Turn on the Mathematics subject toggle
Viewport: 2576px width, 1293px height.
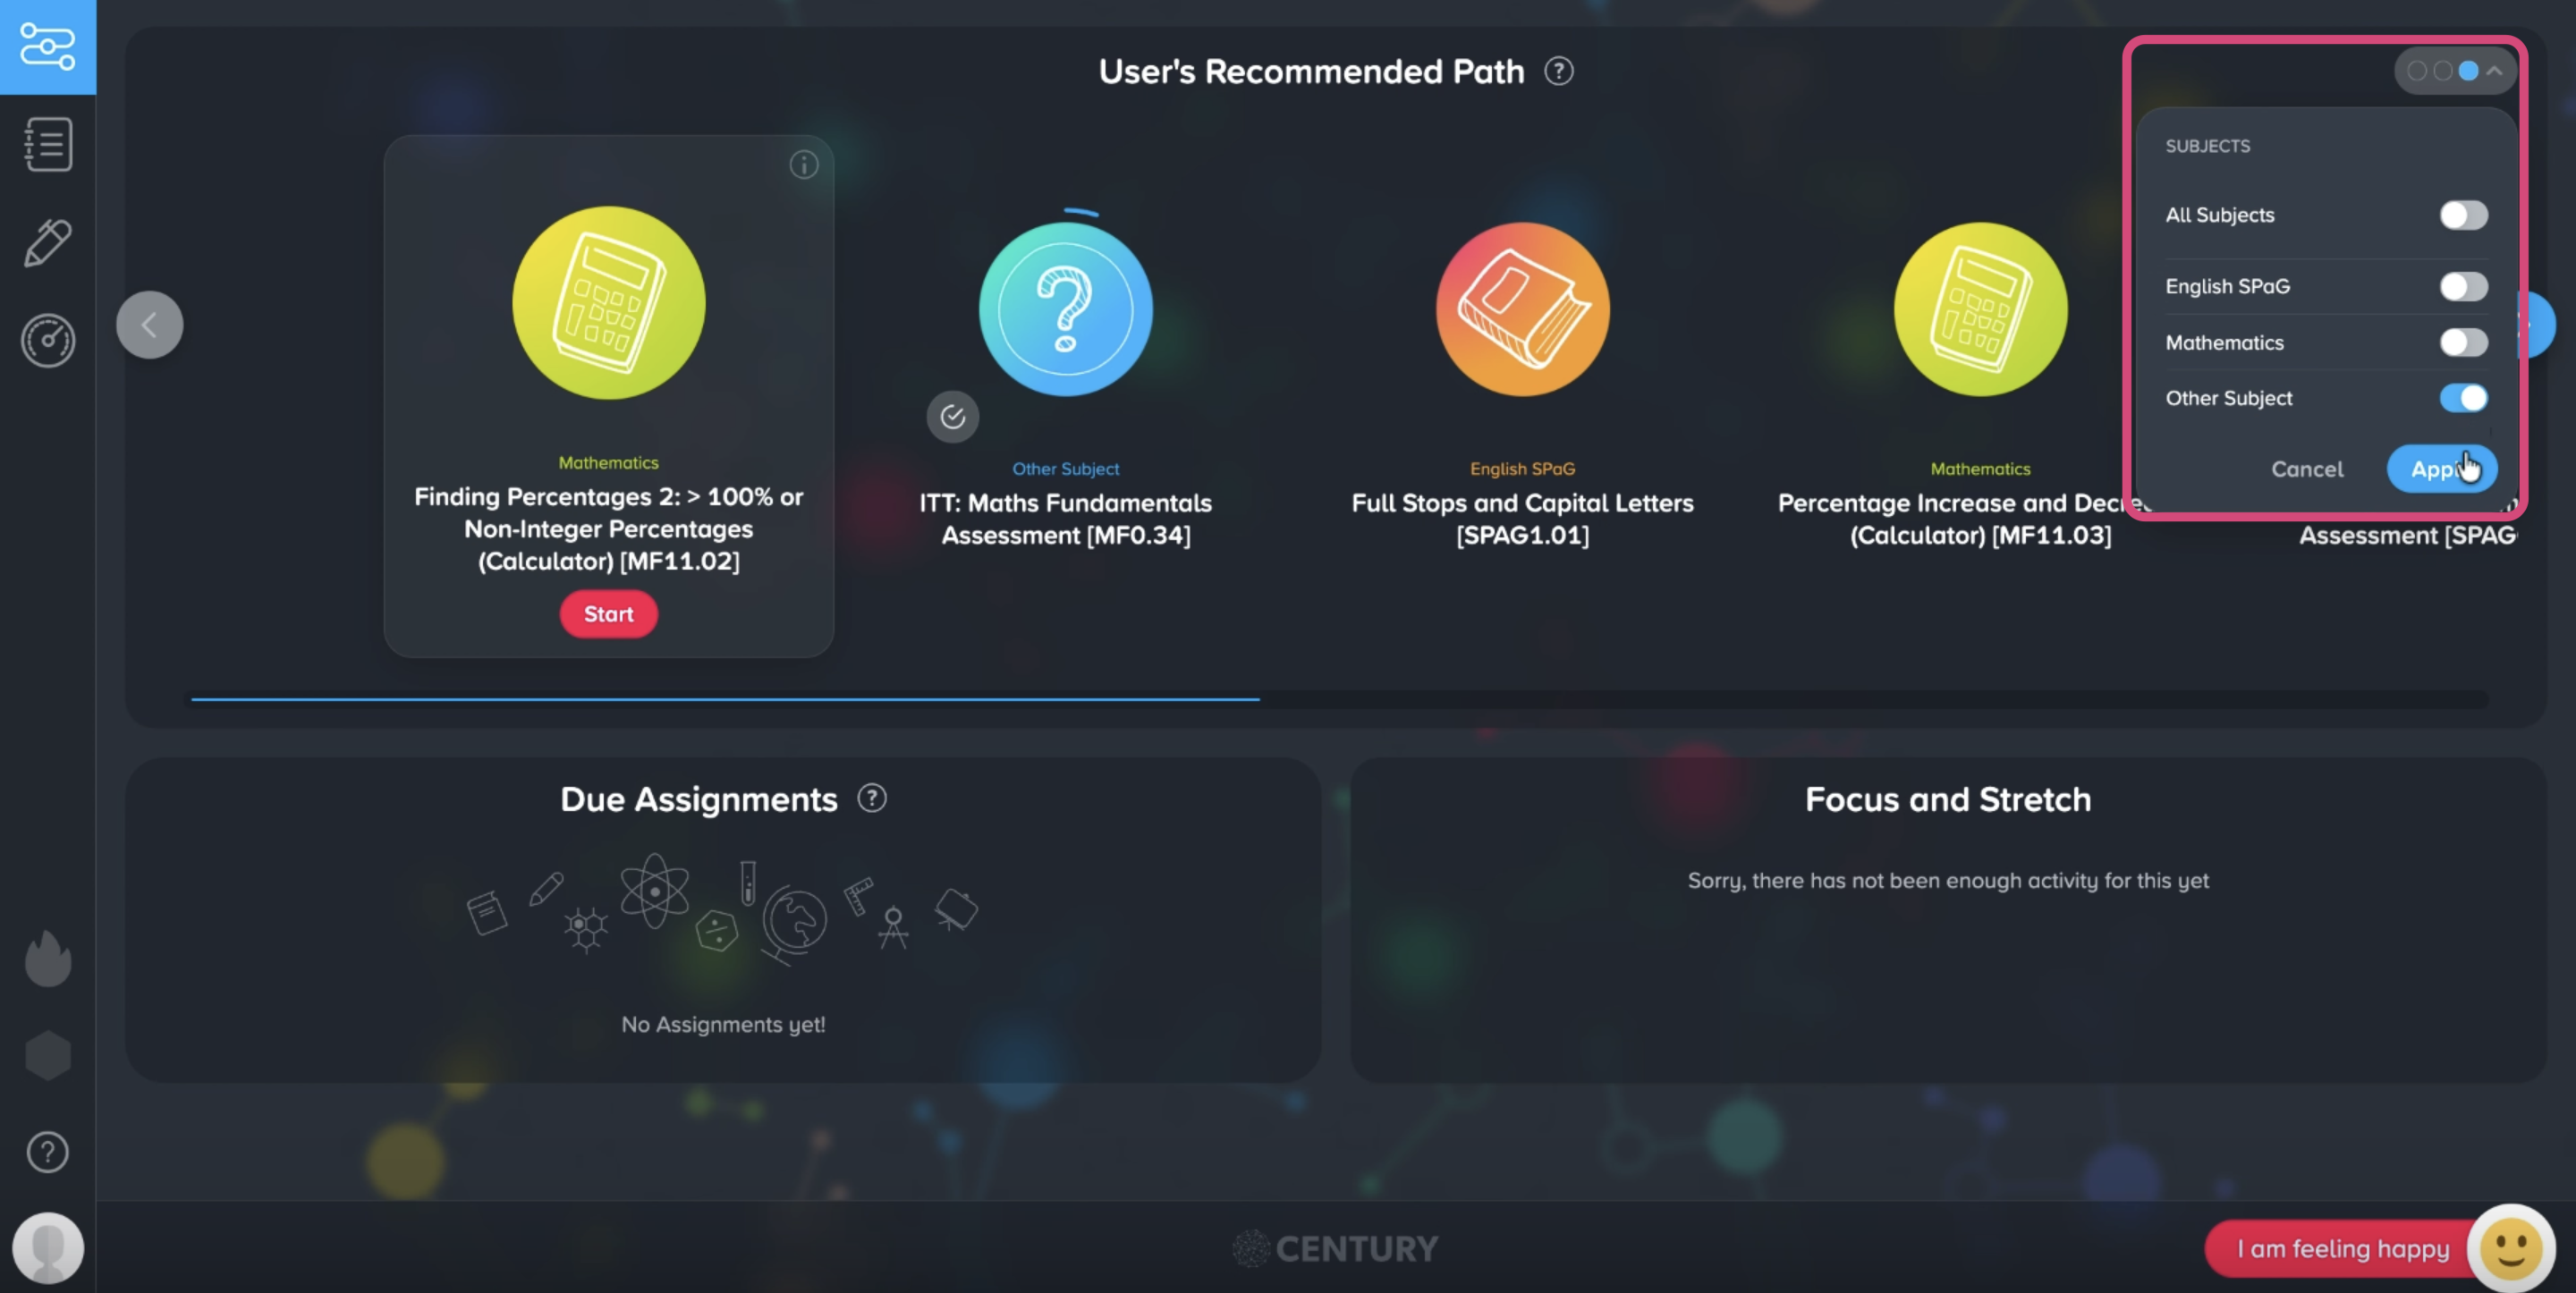coord(2462,343)
